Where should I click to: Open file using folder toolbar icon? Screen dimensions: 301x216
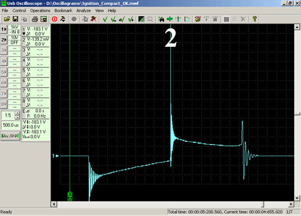click(7, 19)
